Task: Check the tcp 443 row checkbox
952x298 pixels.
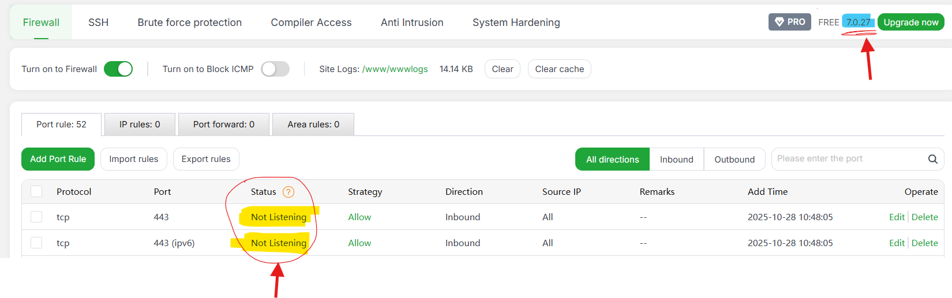Action: (36, 217)
